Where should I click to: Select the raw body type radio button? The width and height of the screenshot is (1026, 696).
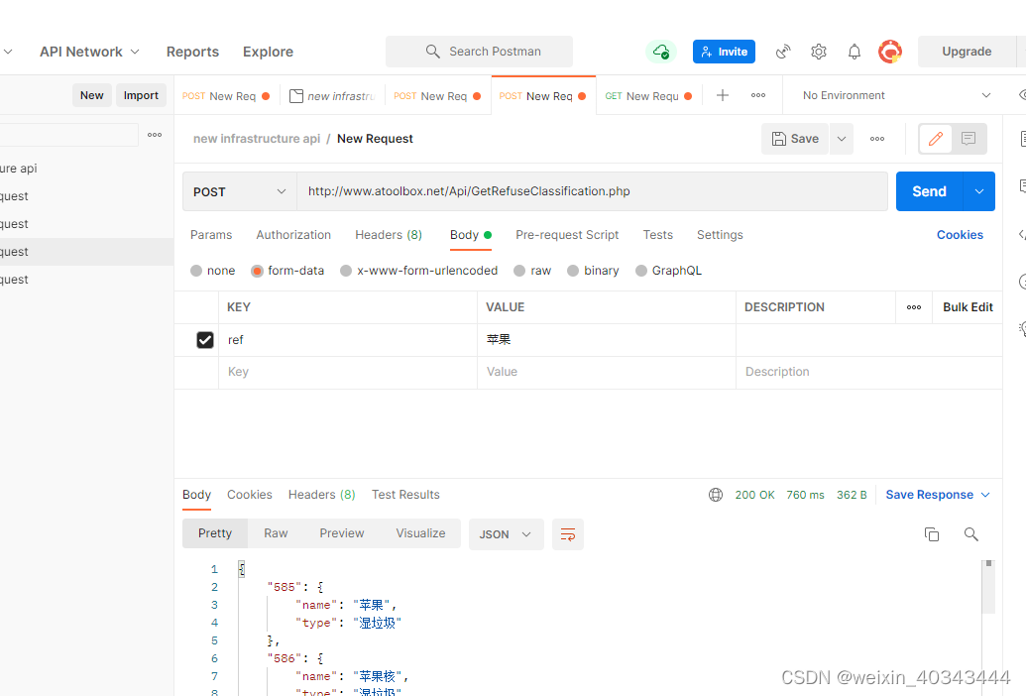(x=519, y=270)
